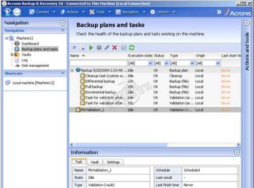
Task: Click the Back navigation arrow
Action: [7, 12]
